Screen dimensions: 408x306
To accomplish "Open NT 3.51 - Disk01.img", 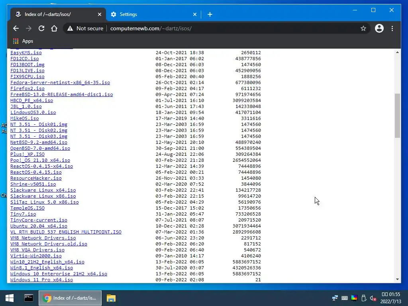I will point(39,124).
